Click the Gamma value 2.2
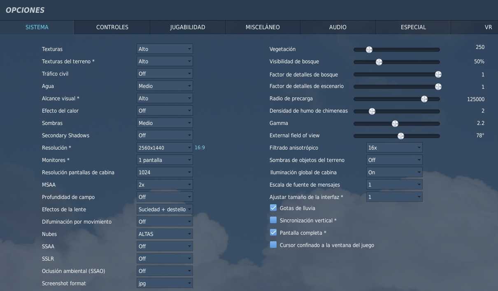 480,123
